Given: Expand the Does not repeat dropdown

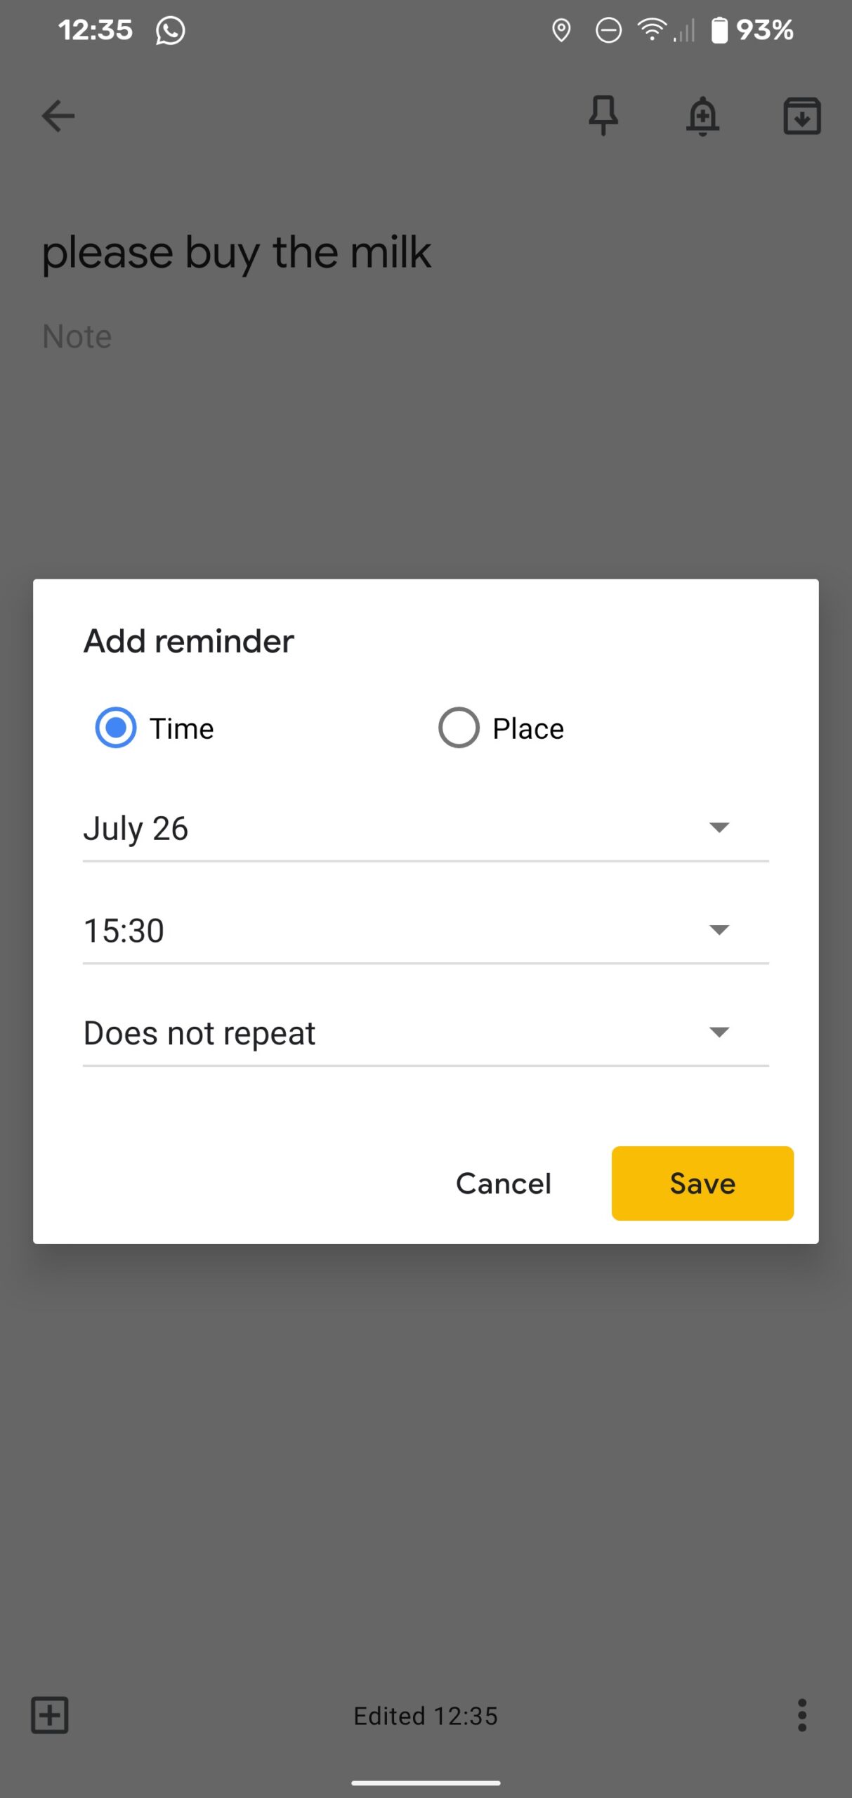Looking at the screenshot, I should pyautogui.click(x=426, y=1034).
